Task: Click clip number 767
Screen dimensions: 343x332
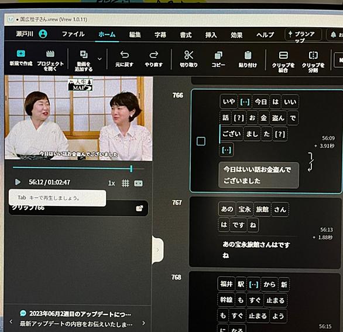Action: 177,202
